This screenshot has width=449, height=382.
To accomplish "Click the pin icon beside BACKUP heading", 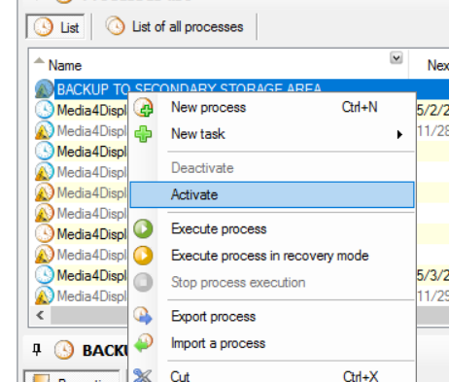I will [x=37, y=350].
